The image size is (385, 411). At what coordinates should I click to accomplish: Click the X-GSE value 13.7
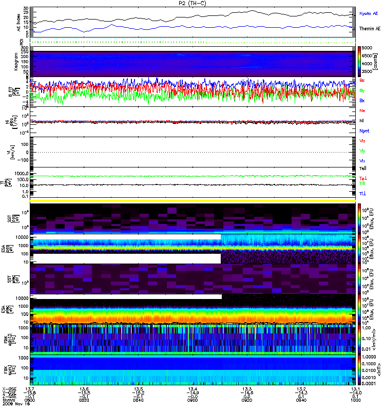pyautogui.click(x=30, y=389)
